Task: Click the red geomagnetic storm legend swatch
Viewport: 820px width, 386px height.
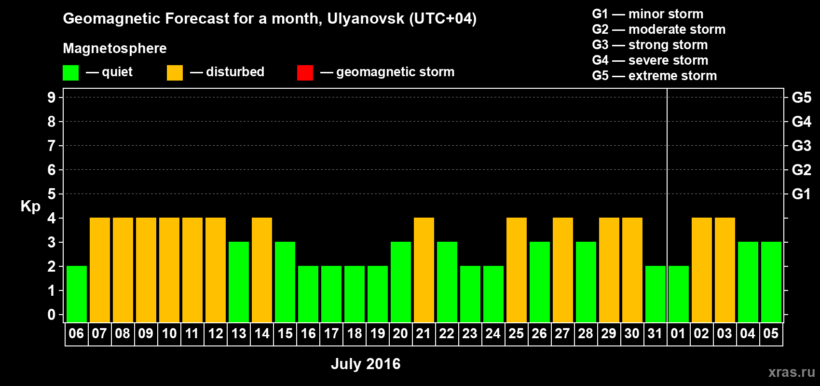Action: (305, 73)
